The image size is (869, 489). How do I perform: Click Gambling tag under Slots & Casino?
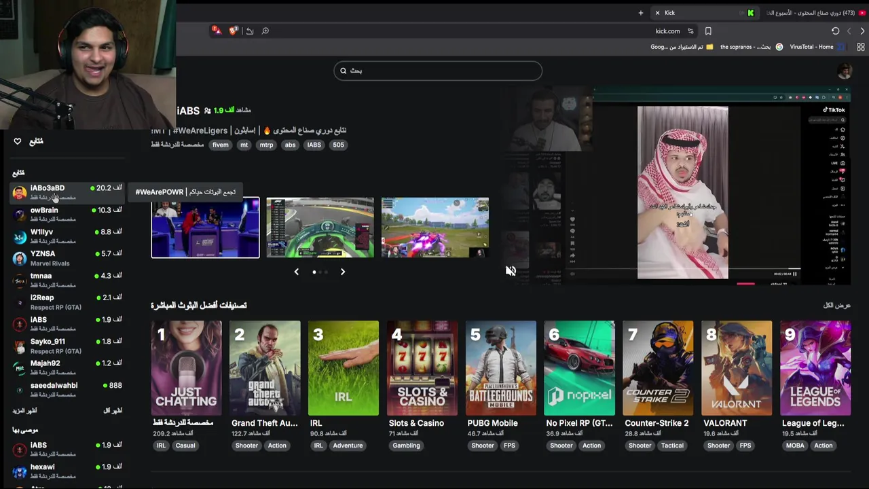[x=406, y=446]
